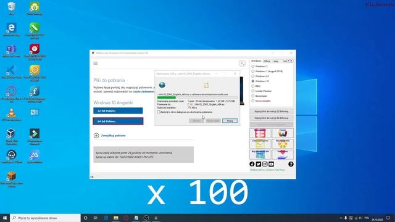This screenshot has height=222, width=395.
Task: Open Recycle Bin on desktop
Action: (x=11, y=8)
